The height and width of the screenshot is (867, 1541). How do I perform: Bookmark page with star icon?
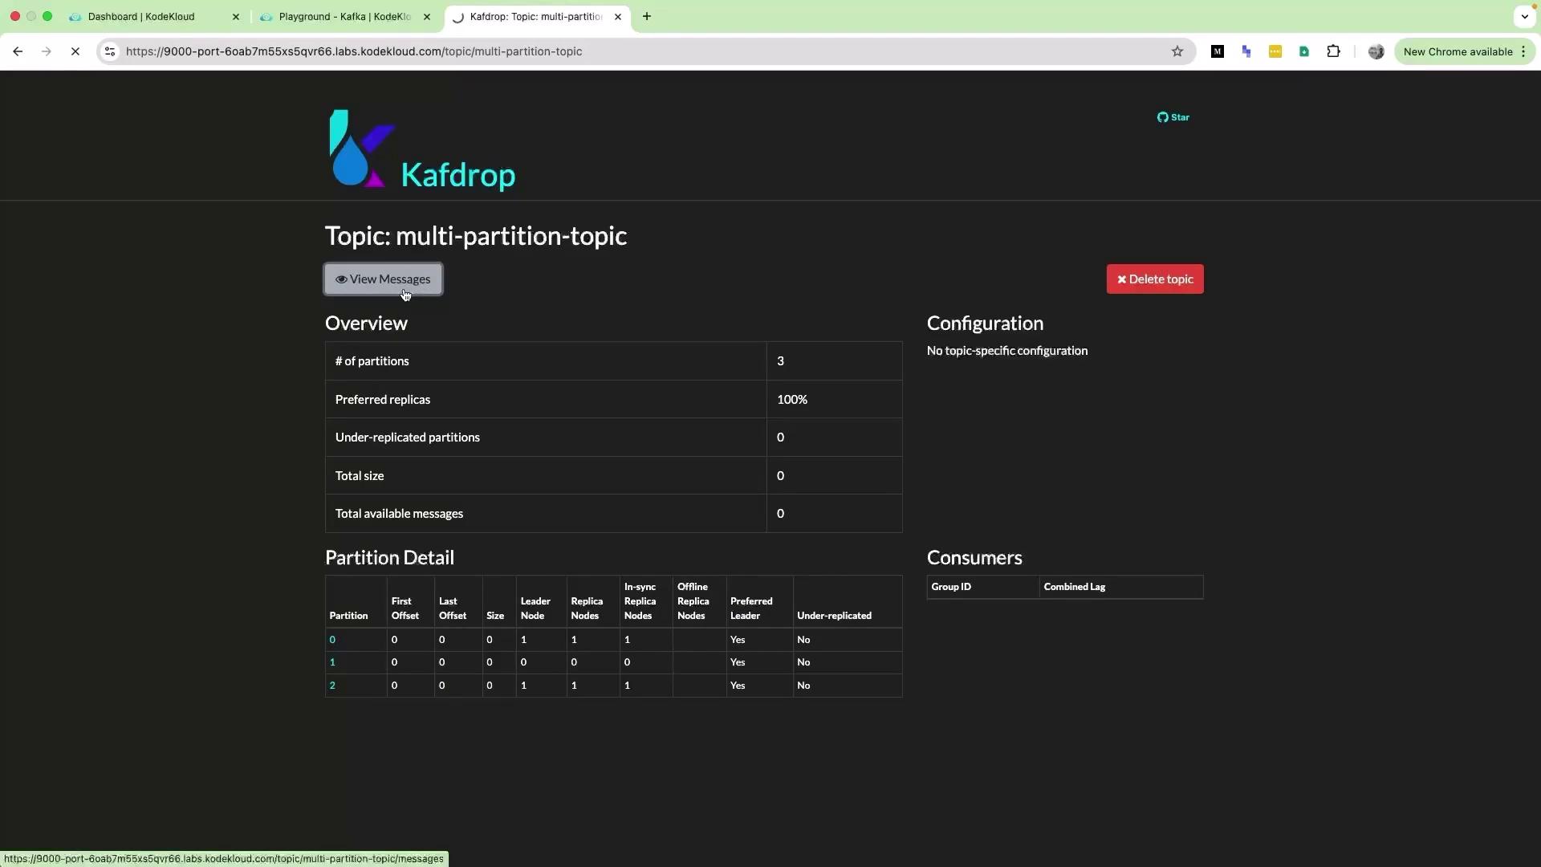click(x=1177, y=51)
